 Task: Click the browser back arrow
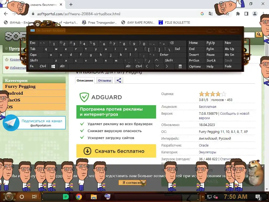(x=6, y=14)
